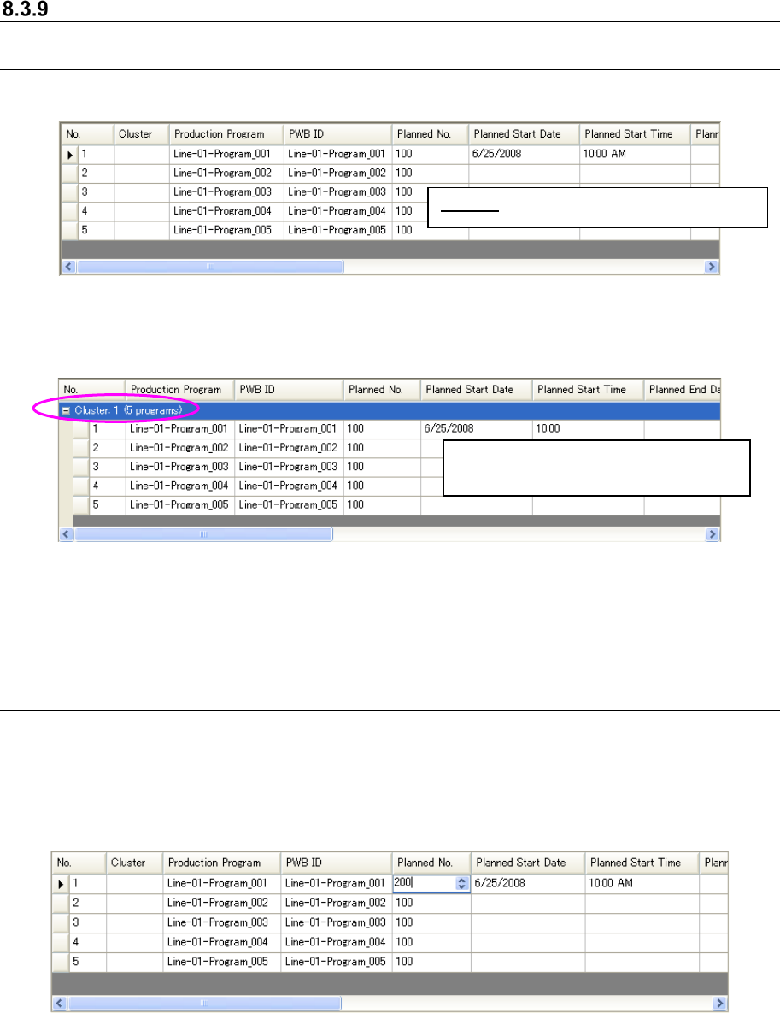Click Planned Start Date header in bottom table
Screen dimensions: 780x1013
point(527,863)
